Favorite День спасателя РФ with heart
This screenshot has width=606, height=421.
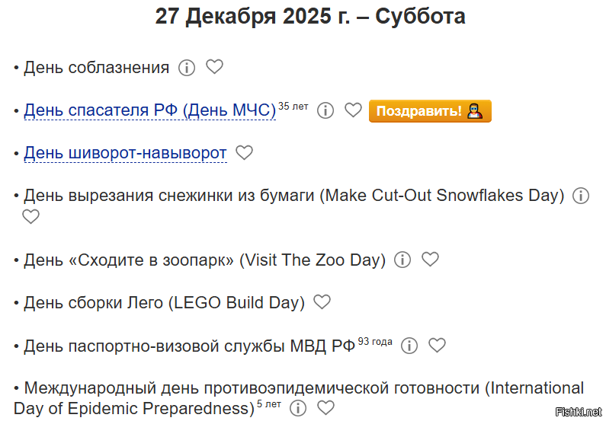click(353, 110)
